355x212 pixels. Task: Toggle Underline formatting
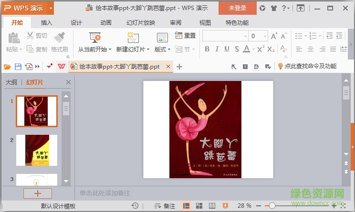pyautogui.click(x=227, y=49)
